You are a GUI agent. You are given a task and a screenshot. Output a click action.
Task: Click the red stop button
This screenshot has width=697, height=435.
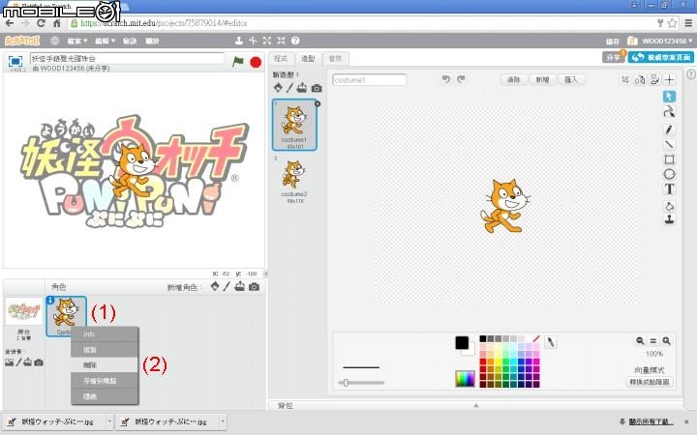point(256,62)
